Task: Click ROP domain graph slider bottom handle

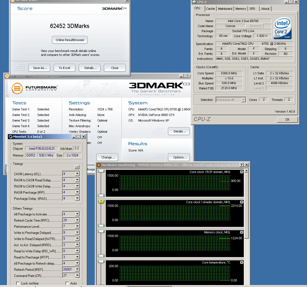Action: [x=101, y=195]
